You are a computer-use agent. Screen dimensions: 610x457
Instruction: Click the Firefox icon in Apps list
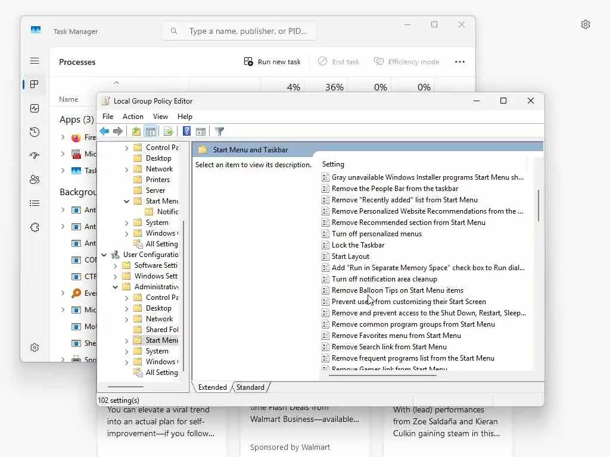point(76,137)
